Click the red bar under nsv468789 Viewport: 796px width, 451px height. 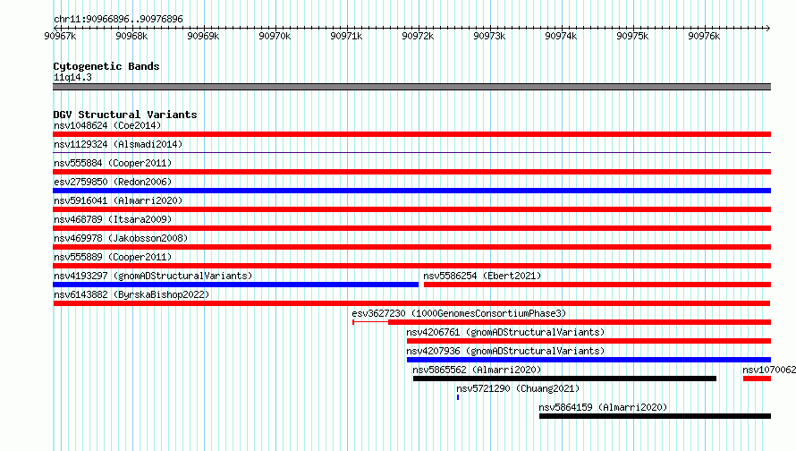(411, 228)
